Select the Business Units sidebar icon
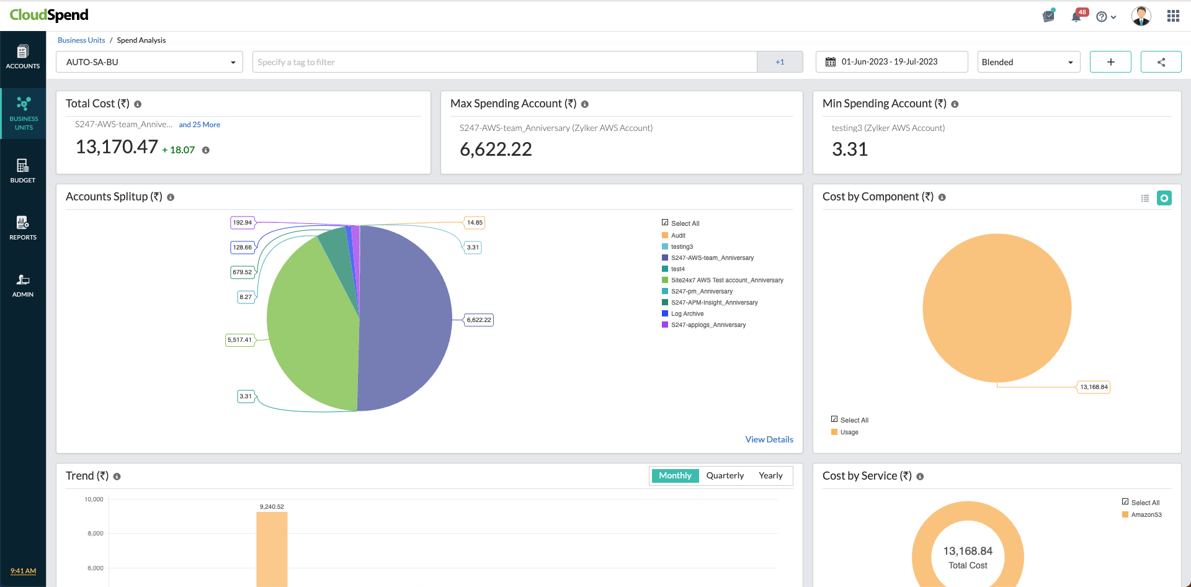 23,113
